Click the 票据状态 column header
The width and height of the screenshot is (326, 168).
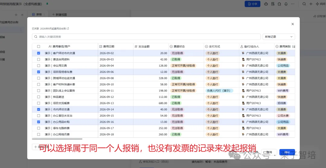tap(186, 47)
